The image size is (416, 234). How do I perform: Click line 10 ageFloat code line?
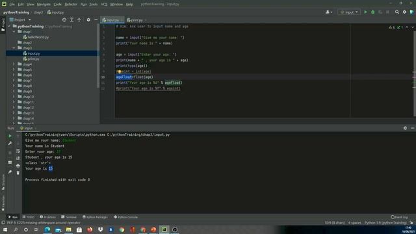click(x=135, y=77)
